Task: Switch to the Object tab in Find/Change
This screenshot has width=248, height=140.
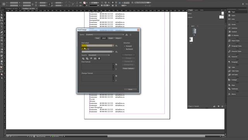Action: [118, 38]
